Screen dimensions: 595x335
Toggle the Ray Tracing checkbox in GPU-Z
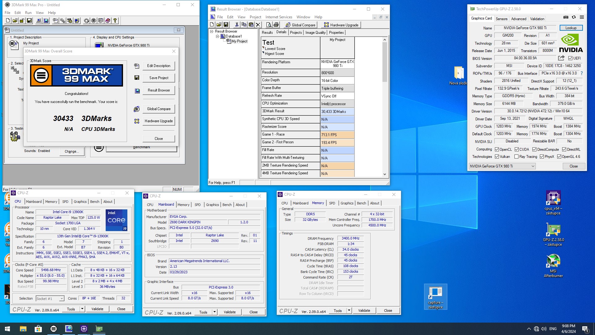tap(516, 157)
